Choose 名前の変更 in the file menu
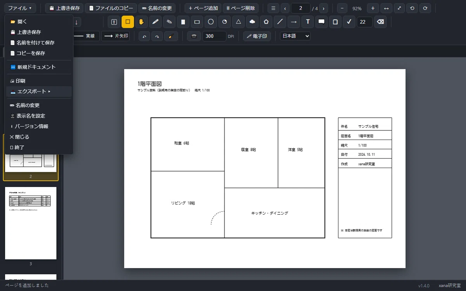 click(39, 105)
